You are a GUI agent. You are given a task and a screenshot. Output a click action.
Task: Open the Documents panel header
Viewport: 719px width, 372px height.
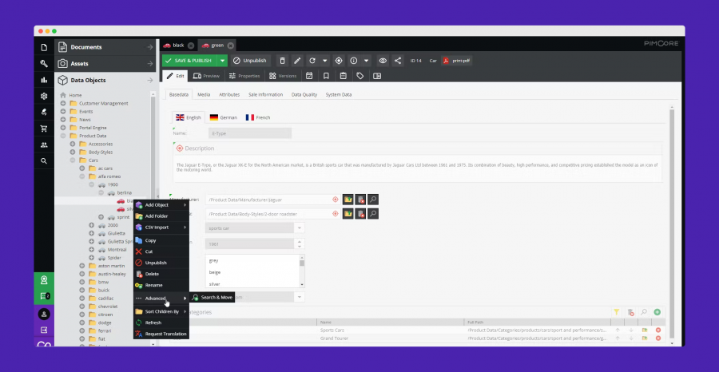[x=105, y=47]
